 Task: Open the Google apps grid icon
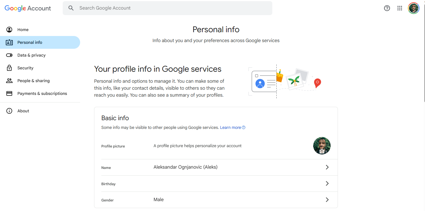(400, 8)
